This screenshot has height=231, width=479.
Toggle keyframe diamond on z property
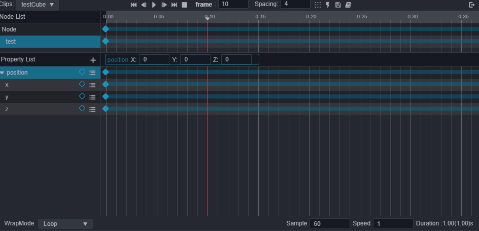pyautogui.click(x=82, y=109)
